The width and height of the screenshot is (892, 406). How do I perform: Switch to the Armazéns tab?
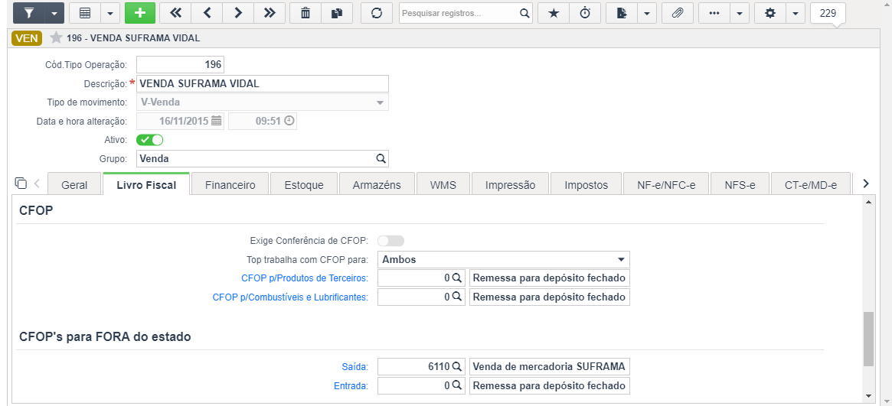coord(377,184)
